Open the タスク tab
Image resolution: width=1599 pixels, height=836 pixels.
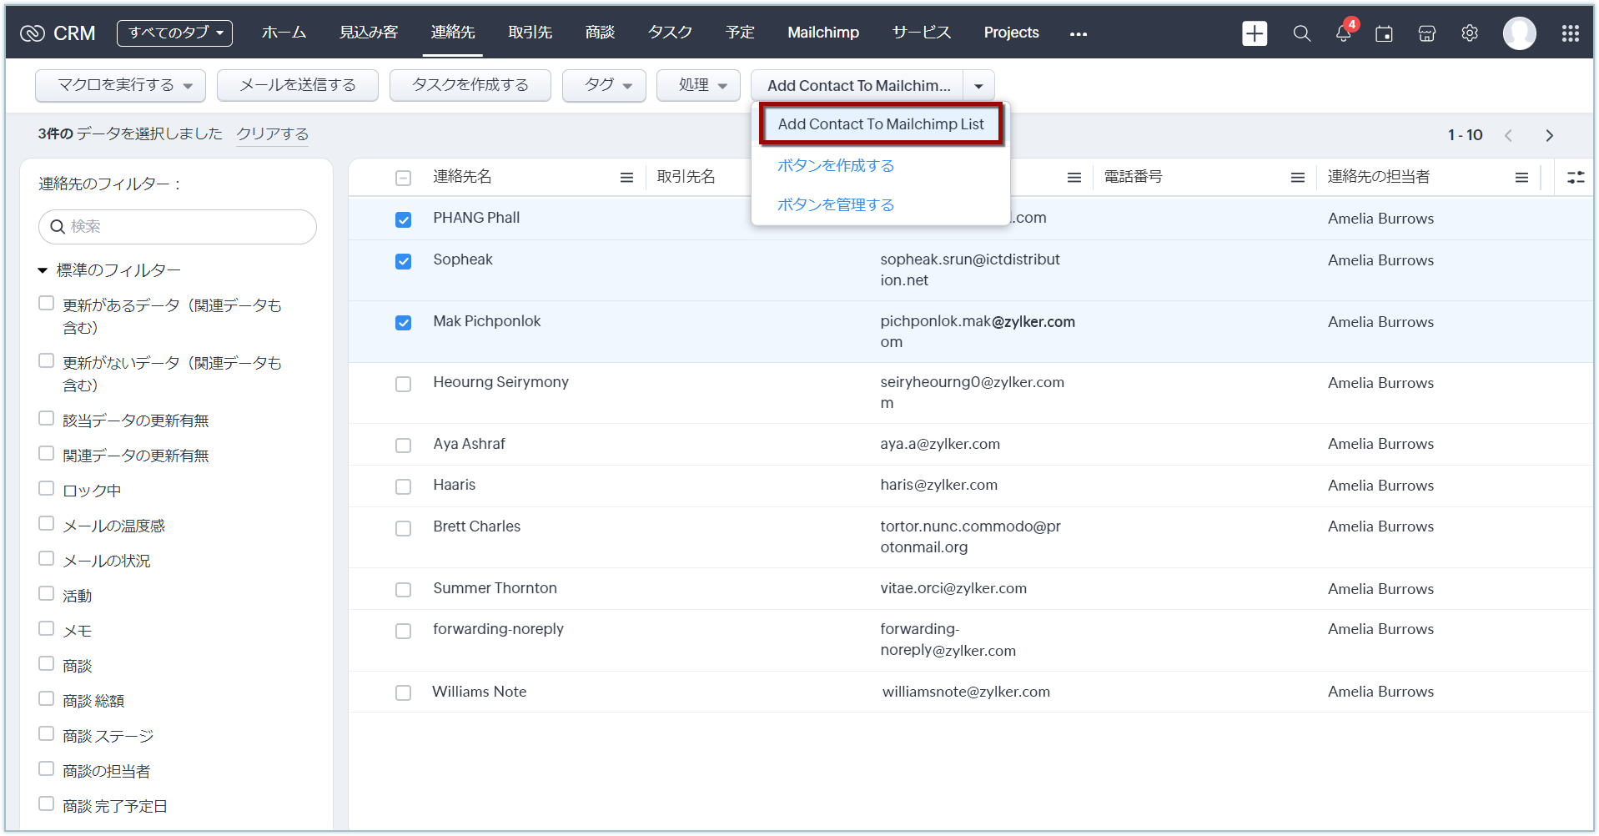pos(670,33)
